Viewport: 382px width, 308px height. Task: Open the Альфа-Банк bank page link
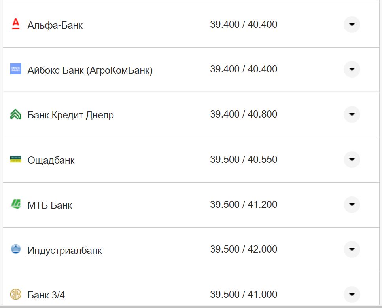55,25
